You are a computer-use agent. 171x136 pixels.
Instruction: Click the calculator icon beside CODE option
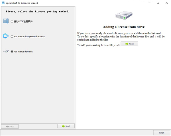click(6, 21)
